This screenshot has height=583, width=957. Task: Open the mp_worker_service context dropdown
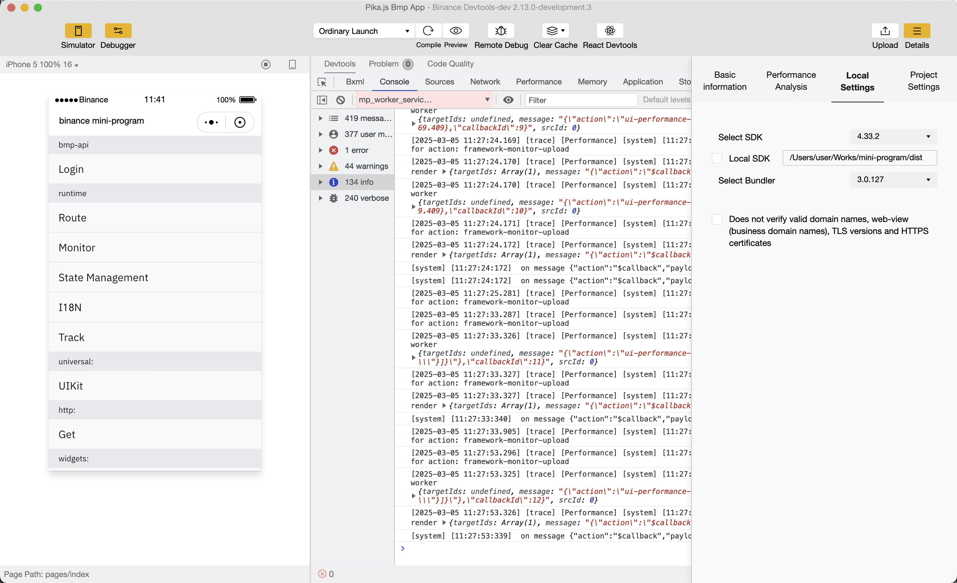point(424,100)
